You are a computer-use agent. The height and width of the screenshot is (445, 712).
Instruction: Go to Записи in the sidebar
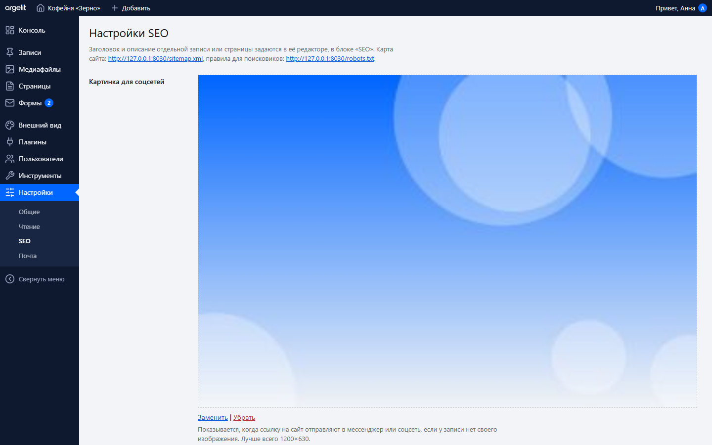(40, 52)
